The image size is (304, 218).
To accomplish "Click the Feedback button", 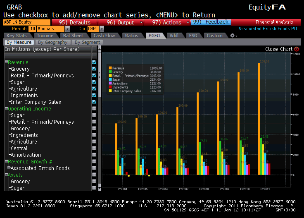I will [211, 22].
